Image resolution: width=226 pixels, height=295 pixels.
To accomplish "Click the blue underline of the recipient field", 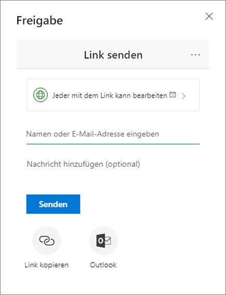I will (113, 144).
